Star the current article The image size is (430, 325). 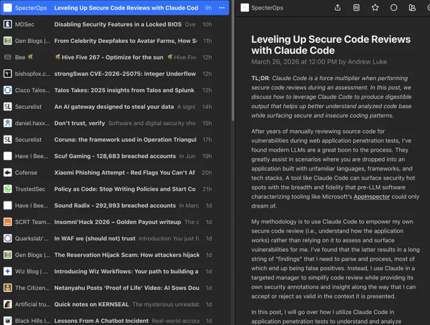(x=375, y=8)
